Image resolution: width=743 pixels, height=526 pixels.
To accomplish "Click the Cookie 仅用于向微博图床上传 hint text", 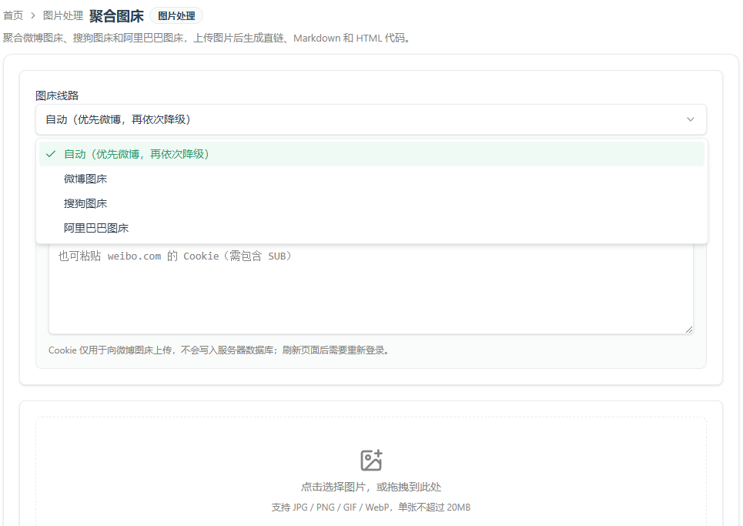I will 219,350.
